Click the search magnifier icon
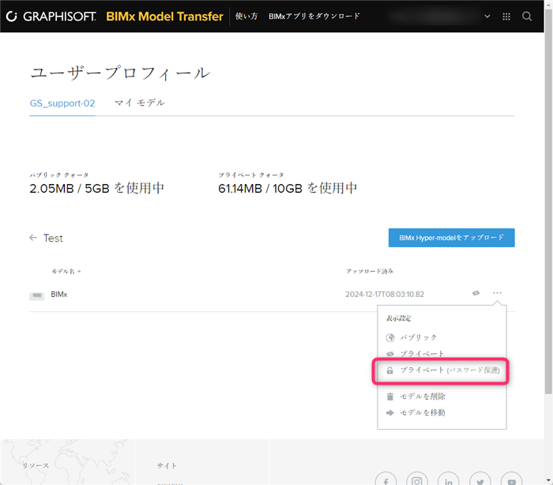553x485 pixels. pyautogui.click(x=527, y=17)
